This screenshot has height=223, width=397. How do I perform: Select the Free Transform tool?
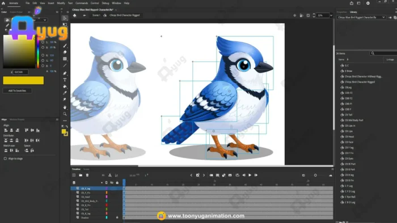[x=65, y=24]
